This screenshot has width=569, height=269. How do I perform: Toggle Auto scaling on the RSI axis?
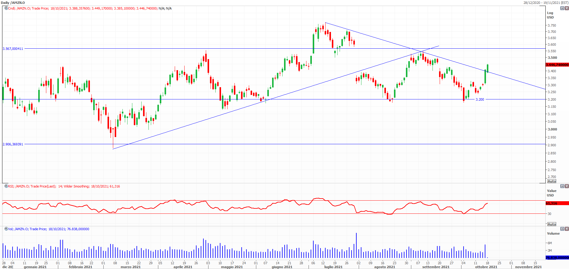pos(551,224)
